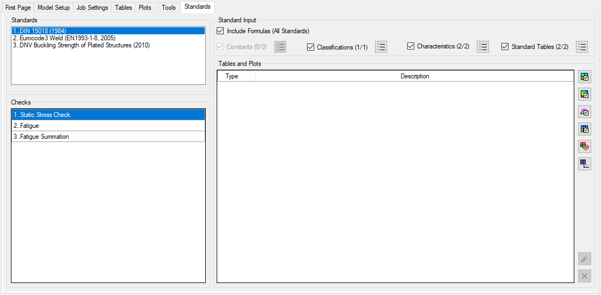
Task: Click the table with colored shapes icon
Action: pyautogui.click(x=584, y=146)
